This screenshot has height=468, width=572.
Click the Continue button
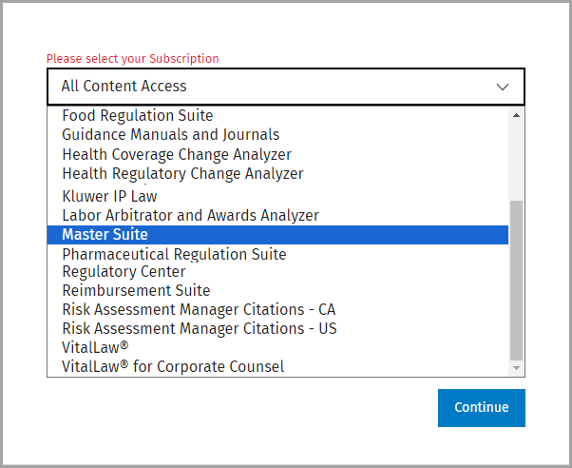482,408
